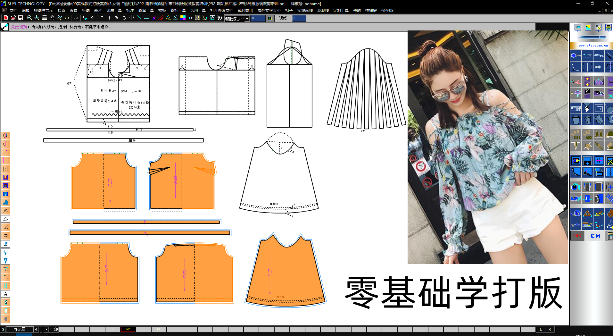Click the CMYK color squares icon
The width and height of the screenshot is (613, 336).
(183, 18)
